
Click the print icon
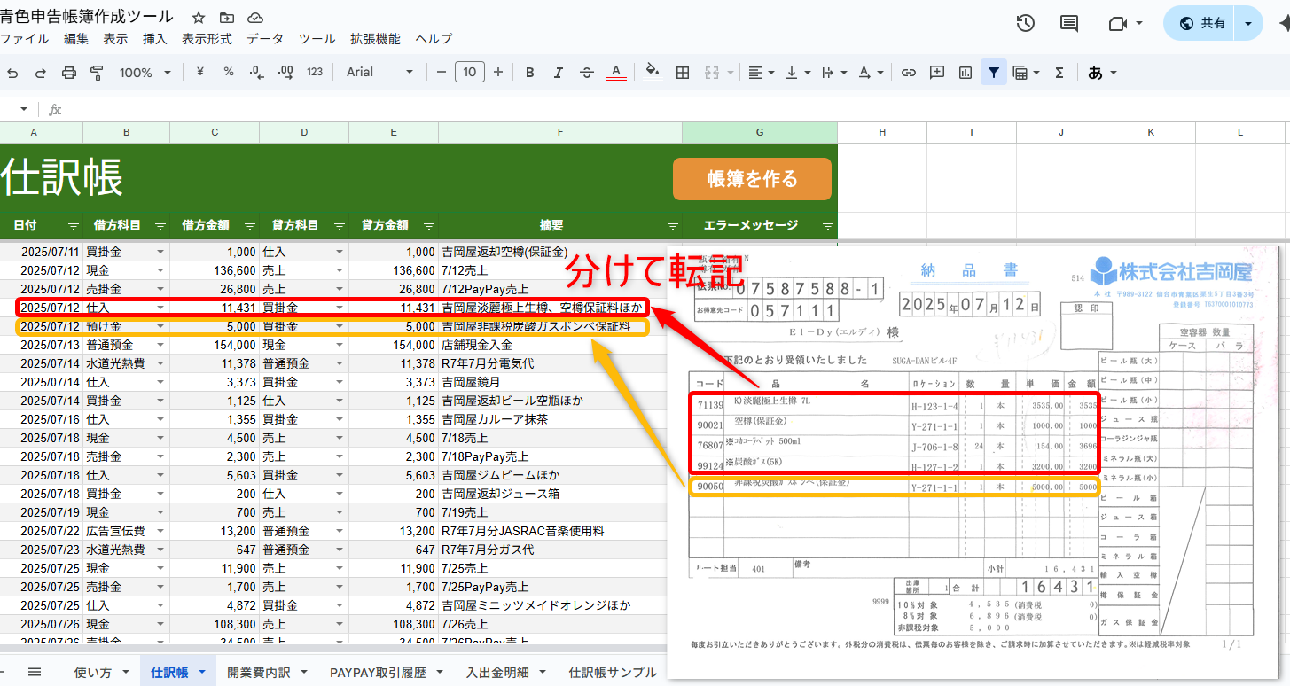[x=68, y=73]
